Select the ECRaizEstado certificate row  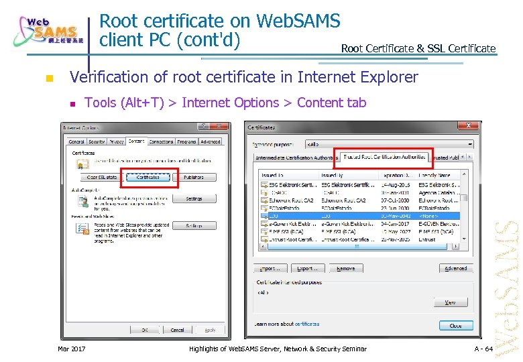360,208
